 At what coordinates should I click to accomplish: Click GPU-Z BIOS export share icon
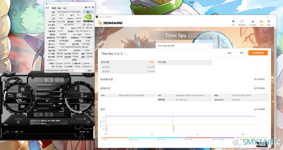84,25
